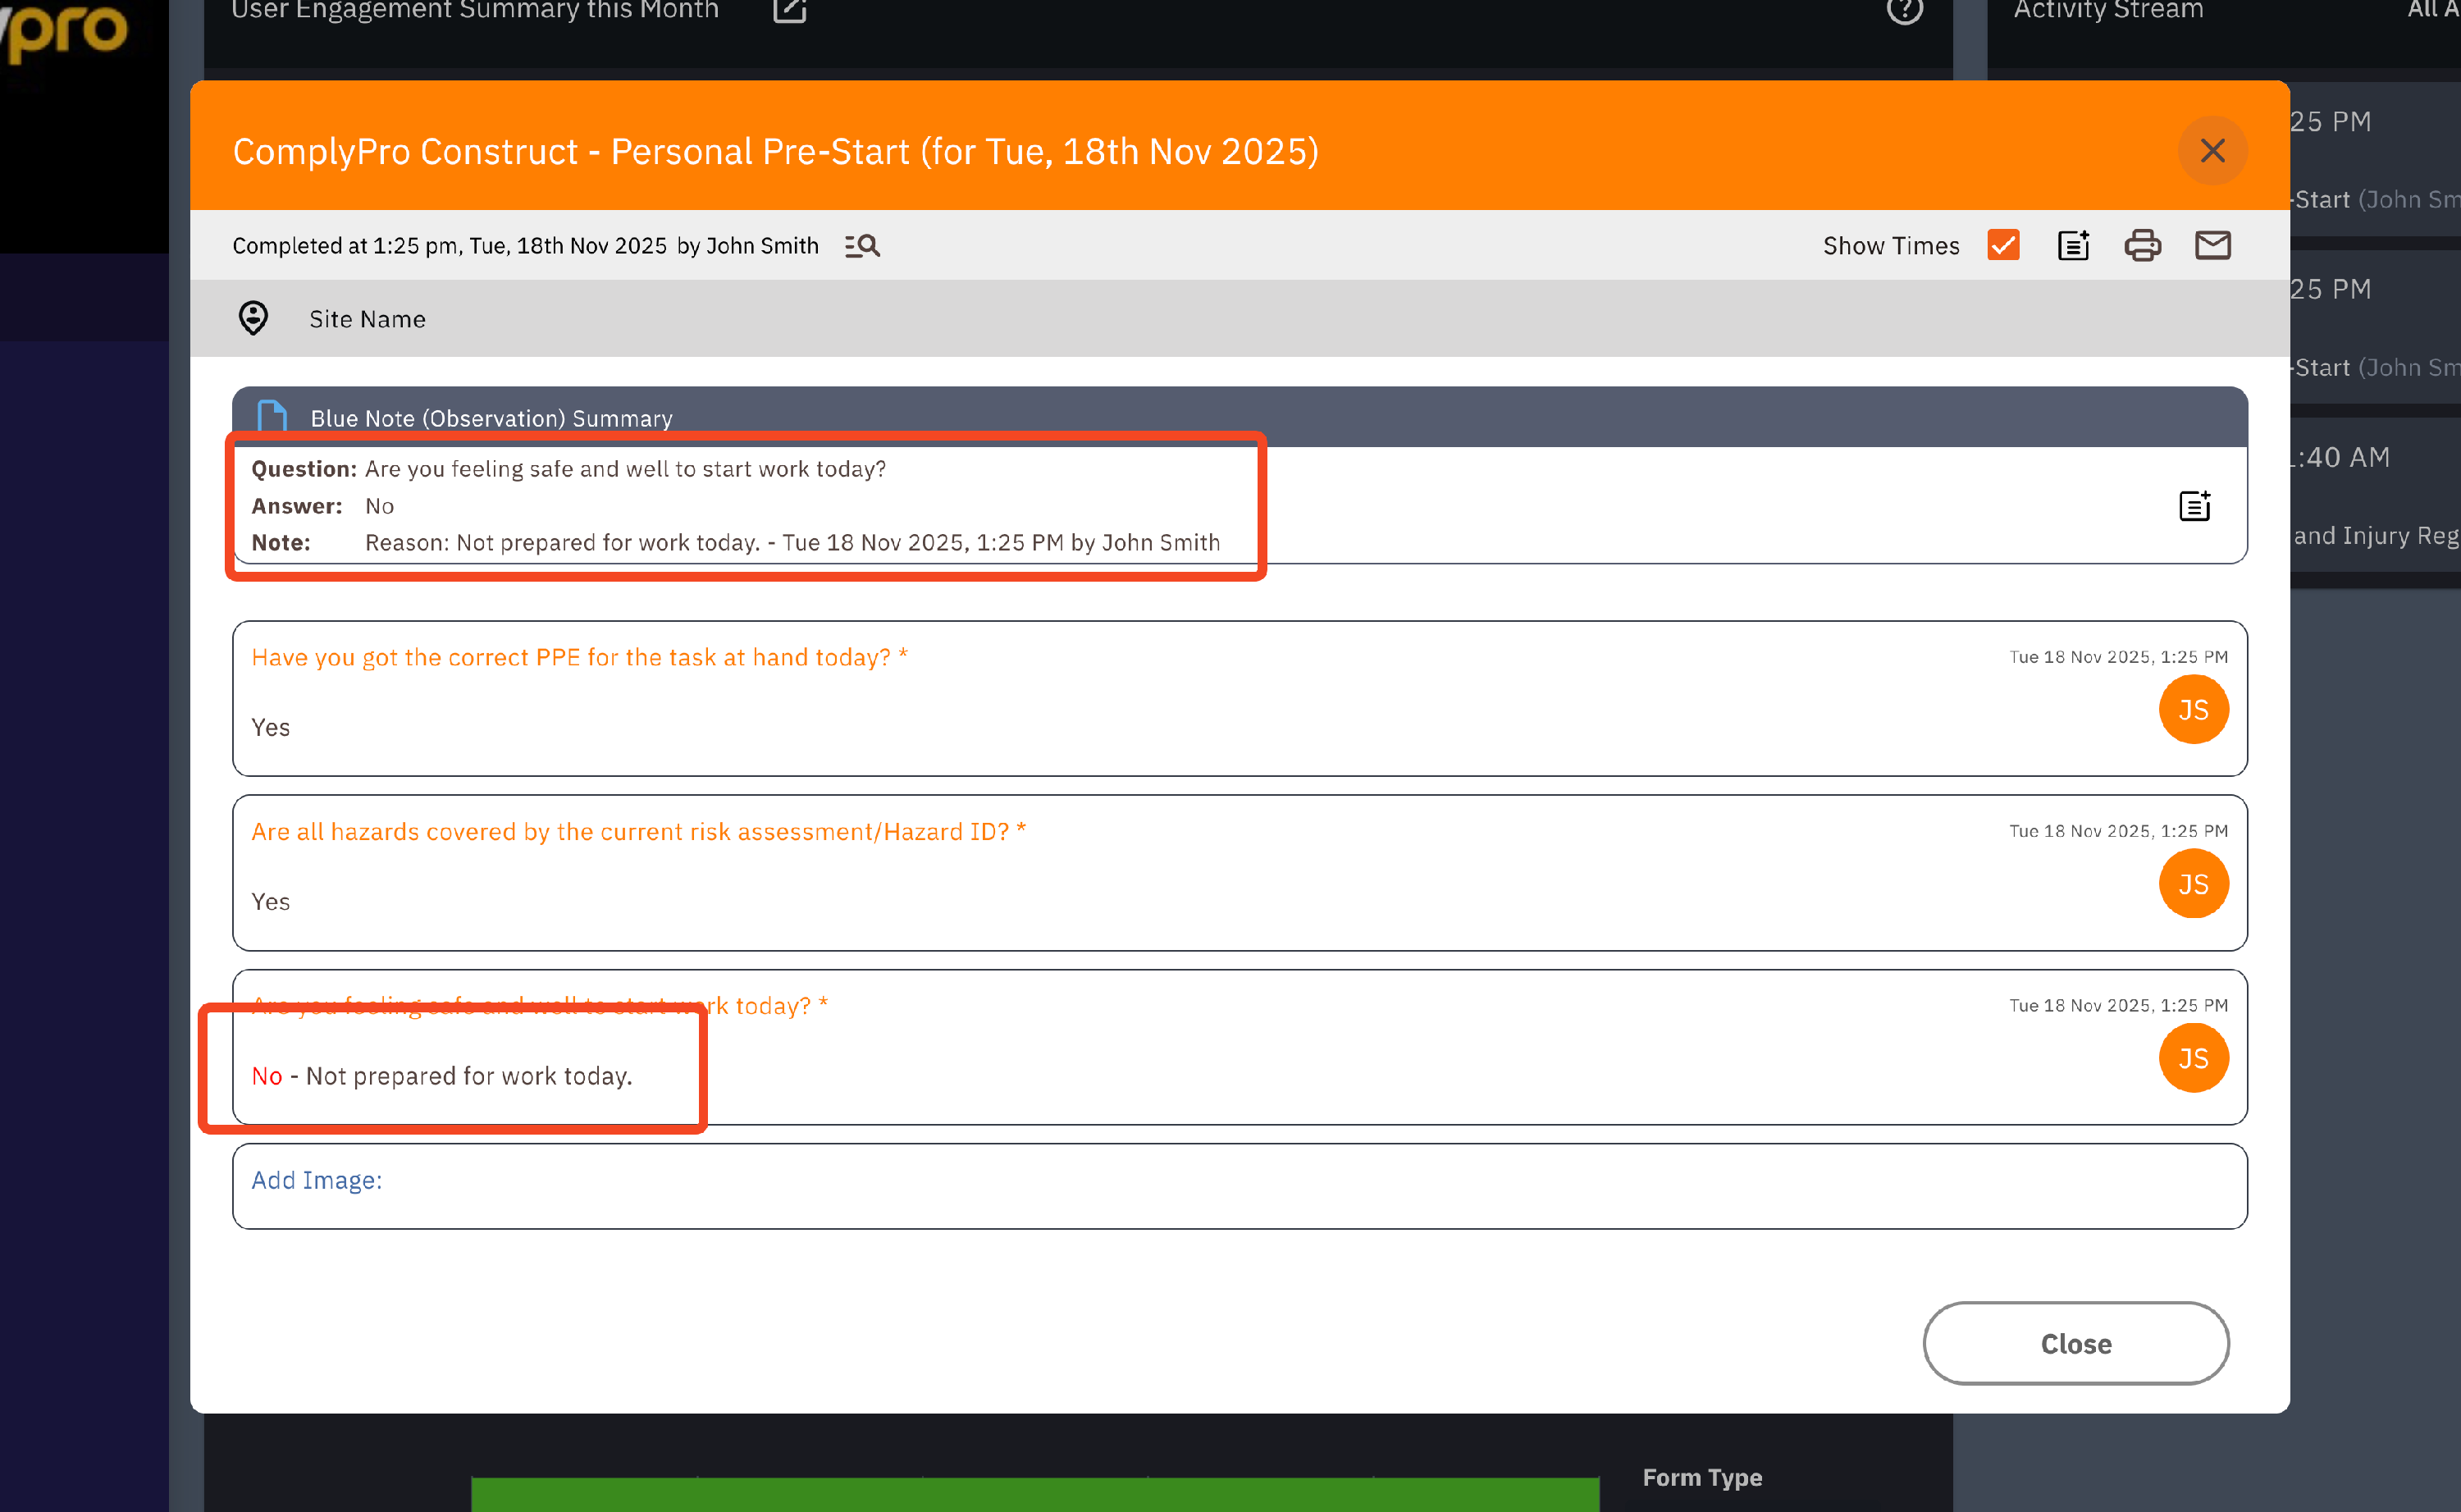The image size is (2461, 1512).
Task: Click the JS avatar on the PPE question
Action: [x=2193, y=710]
